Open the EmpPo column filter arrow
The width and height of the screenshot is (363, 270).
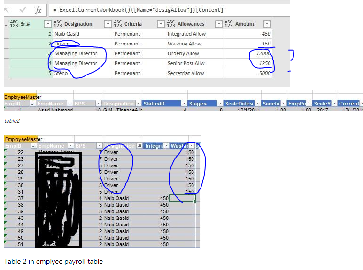click(x=309, y=103)
